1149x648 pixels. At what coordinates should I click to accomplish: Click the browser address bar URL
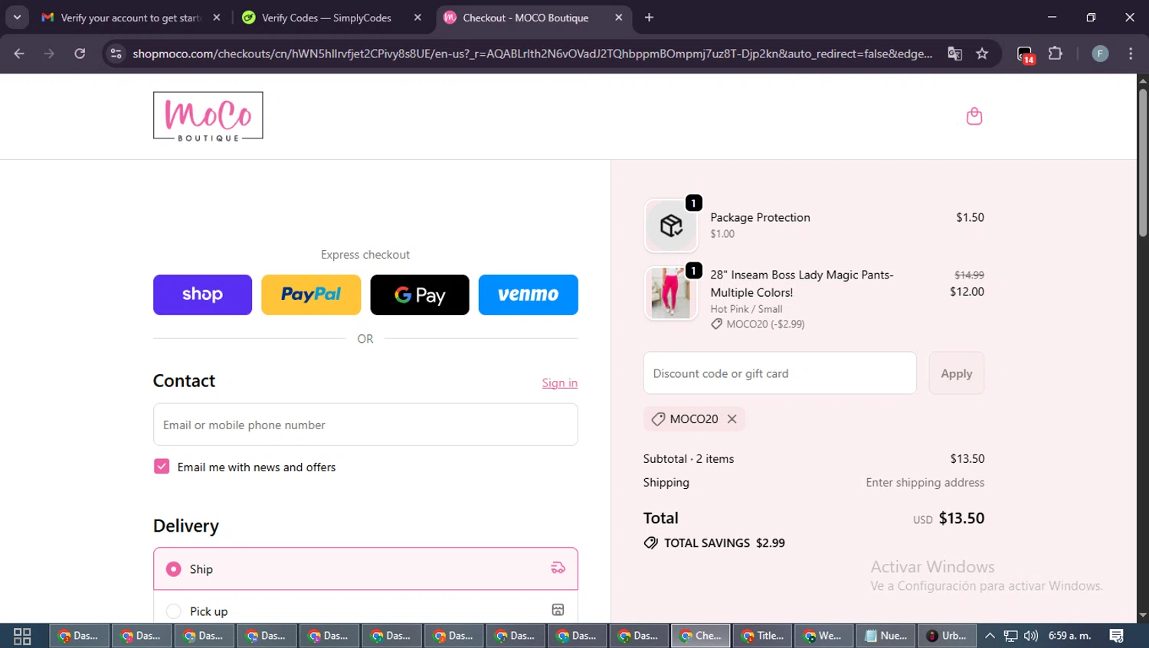[532, 54]
